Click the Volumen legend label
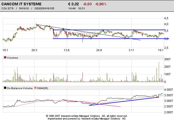Viewport: 174px width, 120px height. [x=12, y=58]
